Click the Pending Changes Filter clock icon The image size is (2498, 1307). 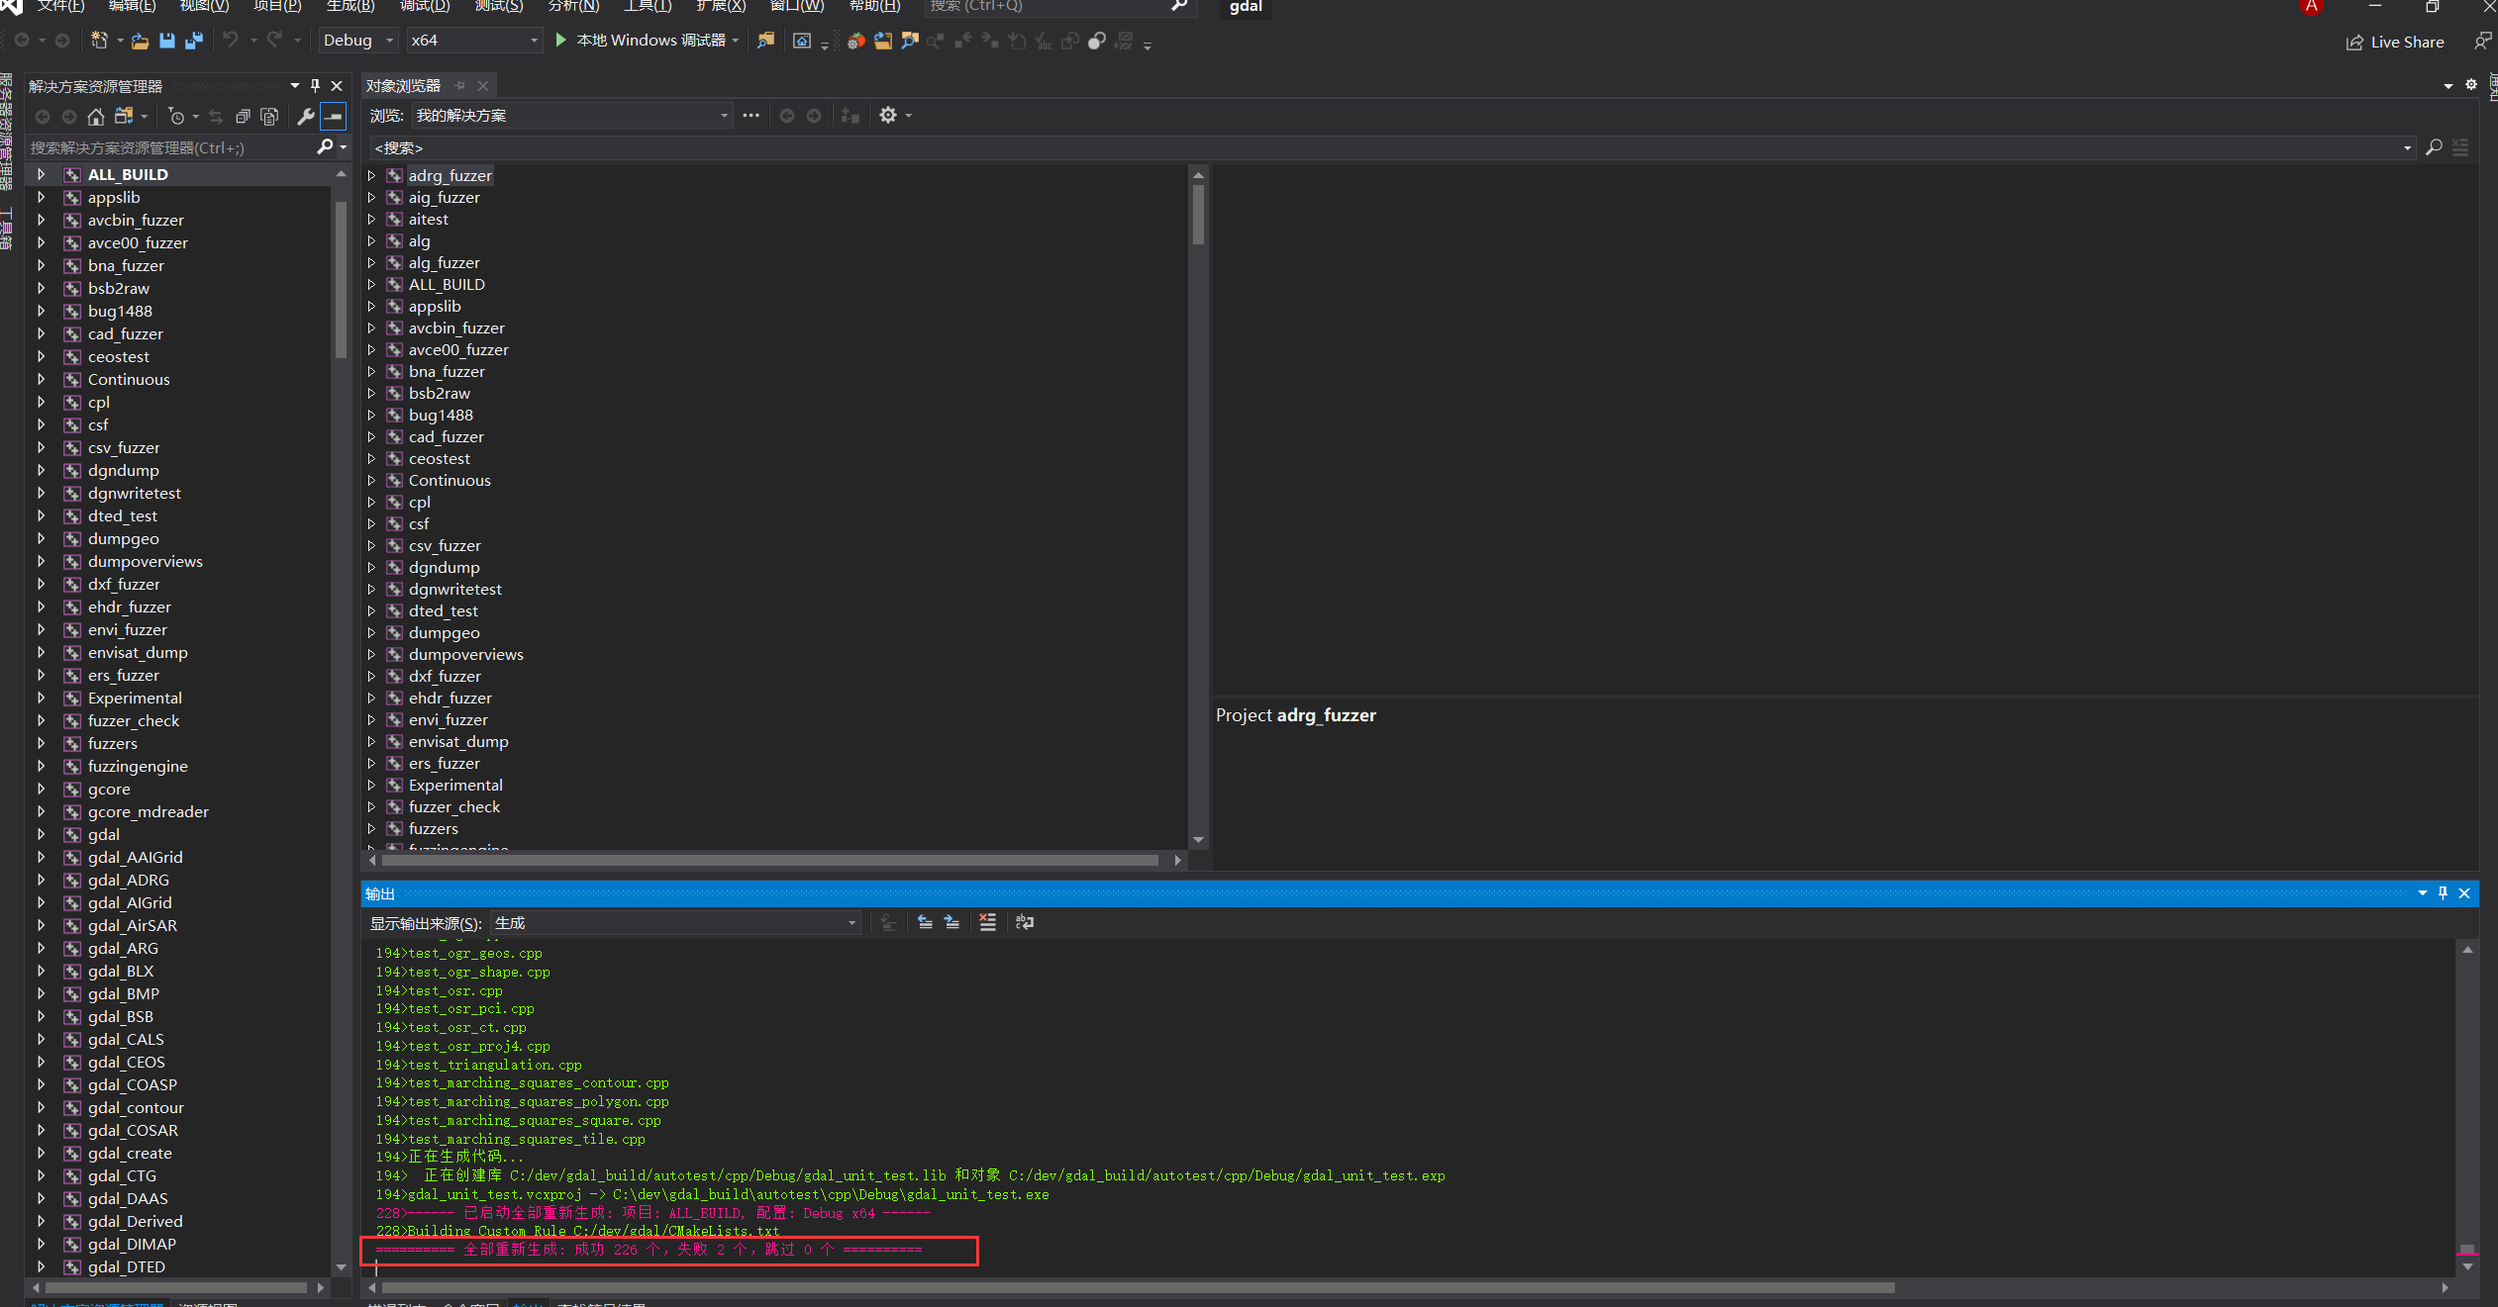pos(177,117)
